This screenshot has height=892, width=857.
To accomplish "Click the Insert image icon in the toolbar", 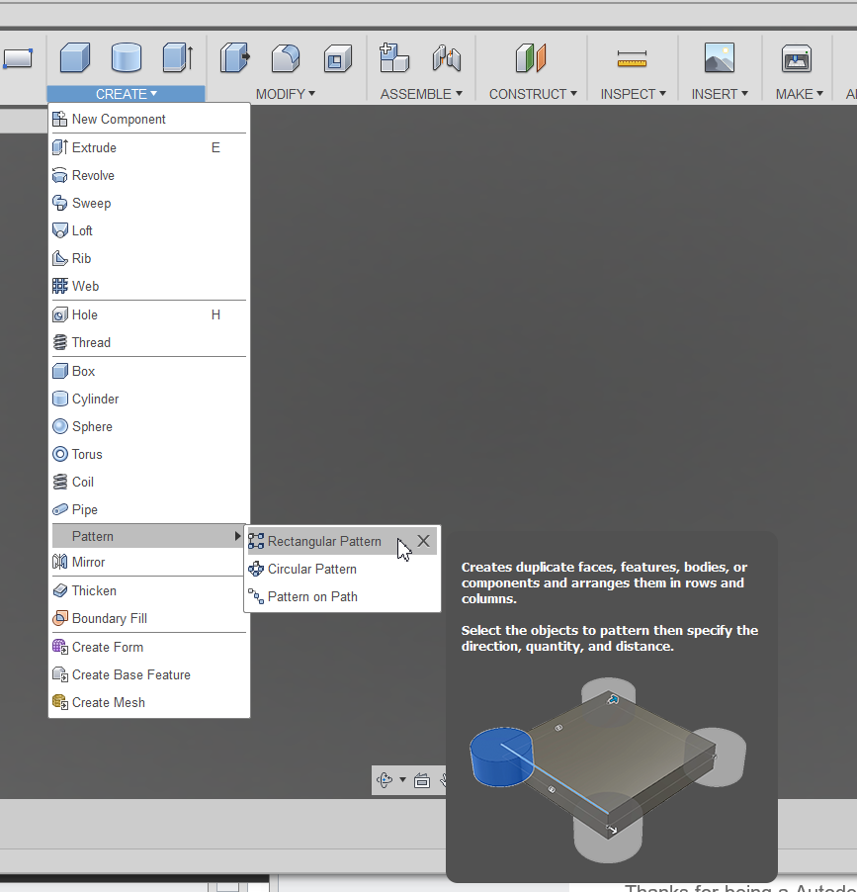I will (720, 58).
